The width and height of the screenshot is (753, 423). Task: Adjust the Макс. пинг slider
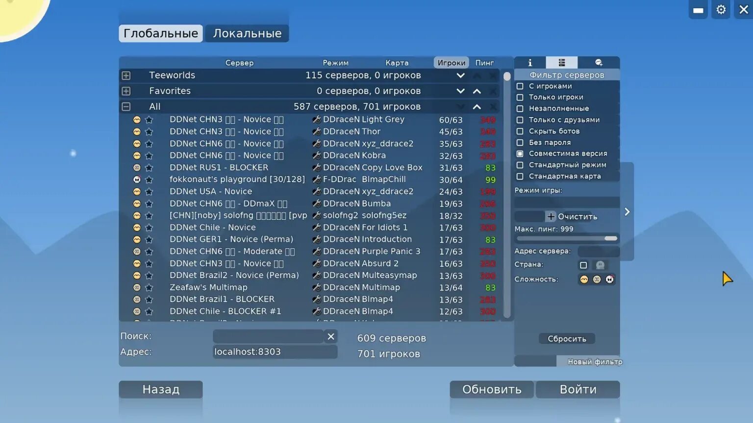(x=567, y=238)
